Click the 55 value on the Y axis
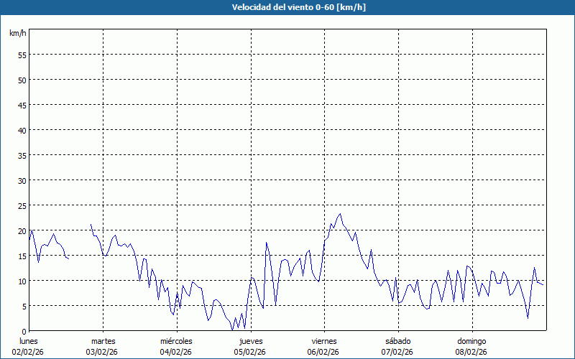This screenshot has height=359, width=575. [x=22, y=55]
